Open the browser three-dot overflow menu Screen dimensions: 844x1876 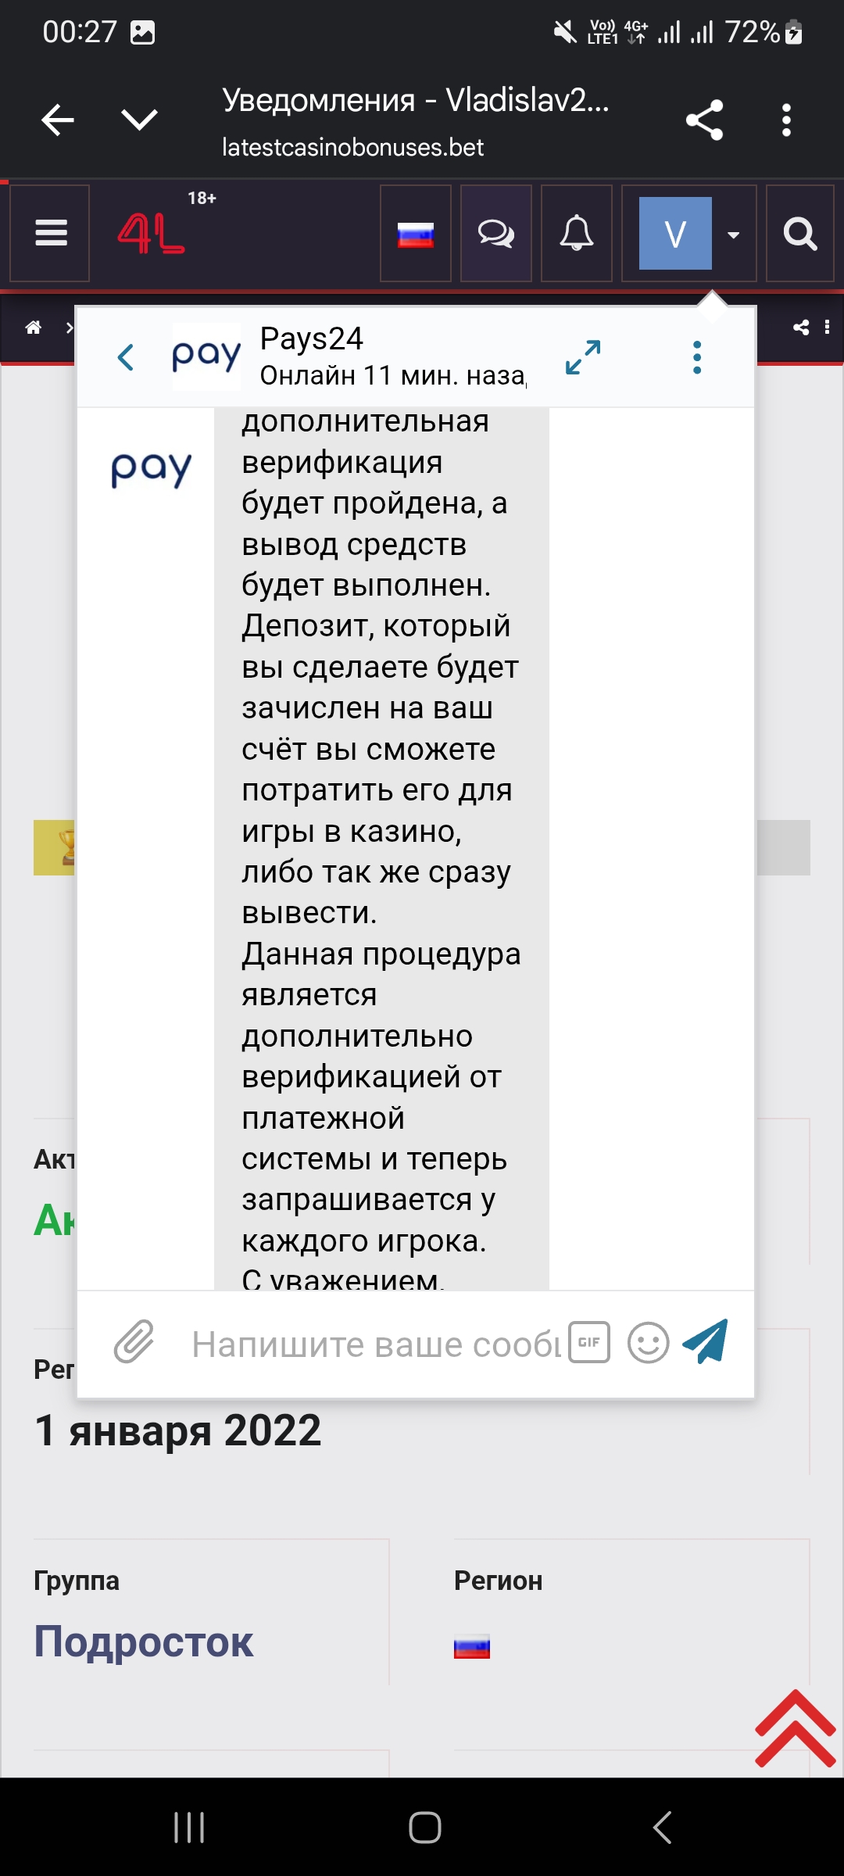click(786, 120)
